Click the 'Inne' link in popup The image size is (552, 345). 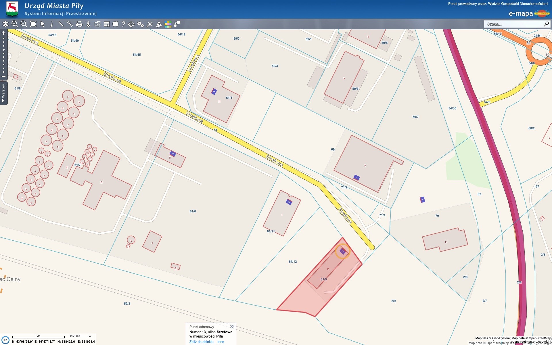(221, 342)
